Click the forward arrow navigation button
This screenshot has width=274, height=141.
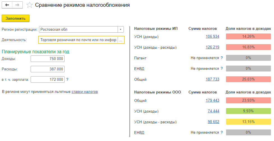(17, 5)
